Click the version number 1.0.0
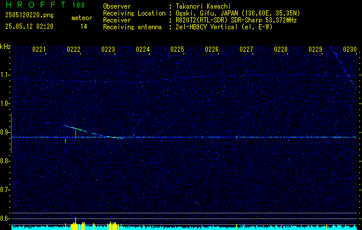The image size is (362, 230). tap(78, 5)
